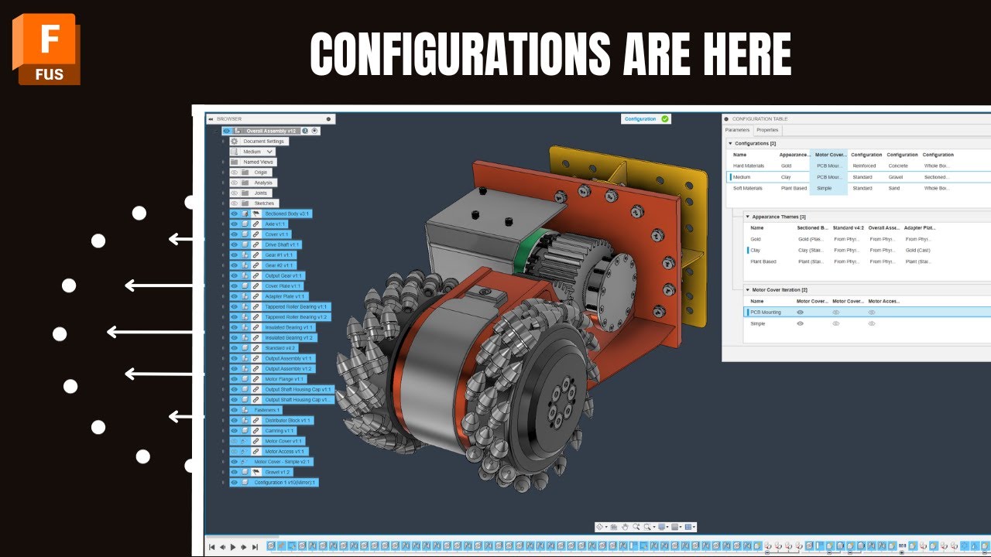Collapse the Overall Assembly tree root
This screenshot has width=991, height=557.
point(216,132)
